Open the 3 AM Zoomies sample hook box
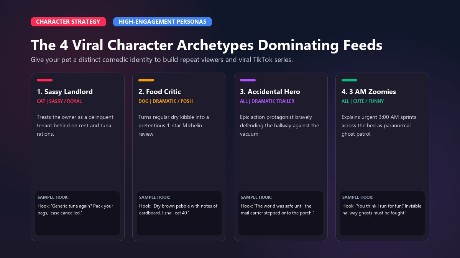The image size is (460, 258). (x=382, y=213)
